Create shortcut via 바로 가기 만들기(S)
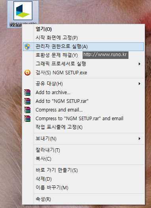 83,170
